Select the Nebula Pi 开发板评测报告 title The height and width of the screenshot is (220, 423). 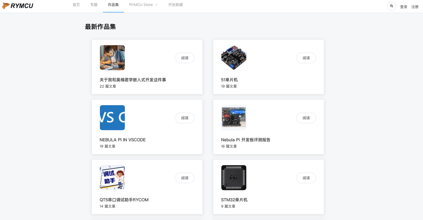tap(246, 140)
